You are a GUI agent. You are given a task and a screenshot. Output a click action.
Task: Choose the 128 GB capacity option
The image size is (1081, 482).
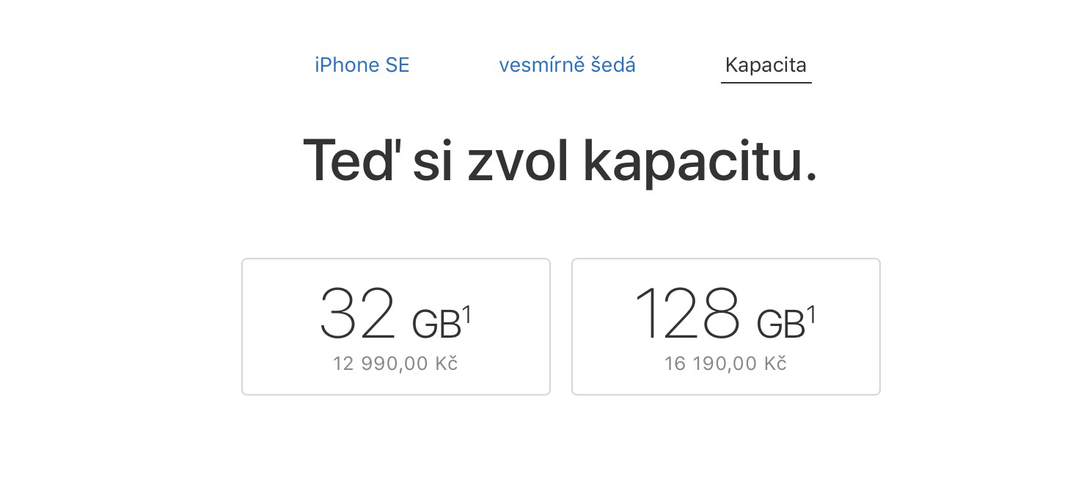tap(725, 327)
